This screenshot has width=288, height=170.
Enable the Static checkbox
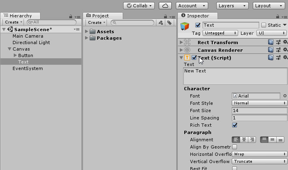(x=264, y=25)
